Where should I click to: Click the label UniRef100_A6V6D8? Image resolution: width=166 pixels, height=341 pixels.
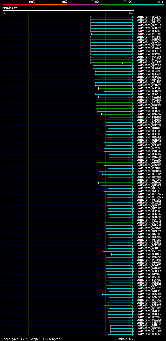[x=149, y=177]
